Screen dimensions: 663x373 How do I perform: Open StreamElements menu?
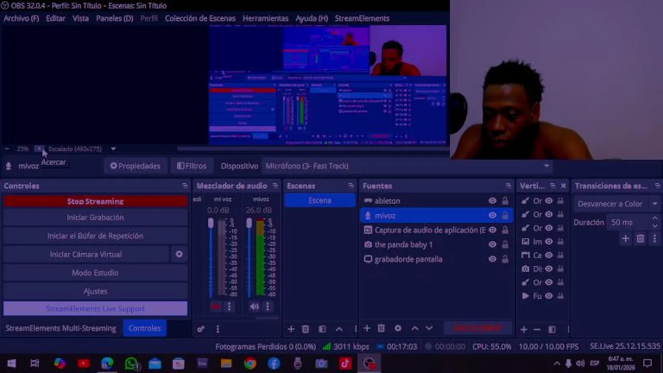[x=362, y=18]
